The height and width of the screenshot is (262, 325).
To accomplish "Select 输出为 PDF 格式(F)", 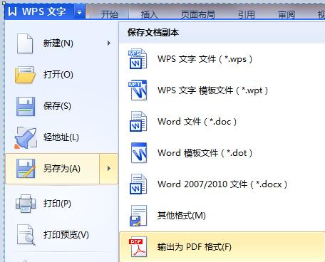I will tap(222, 247).
